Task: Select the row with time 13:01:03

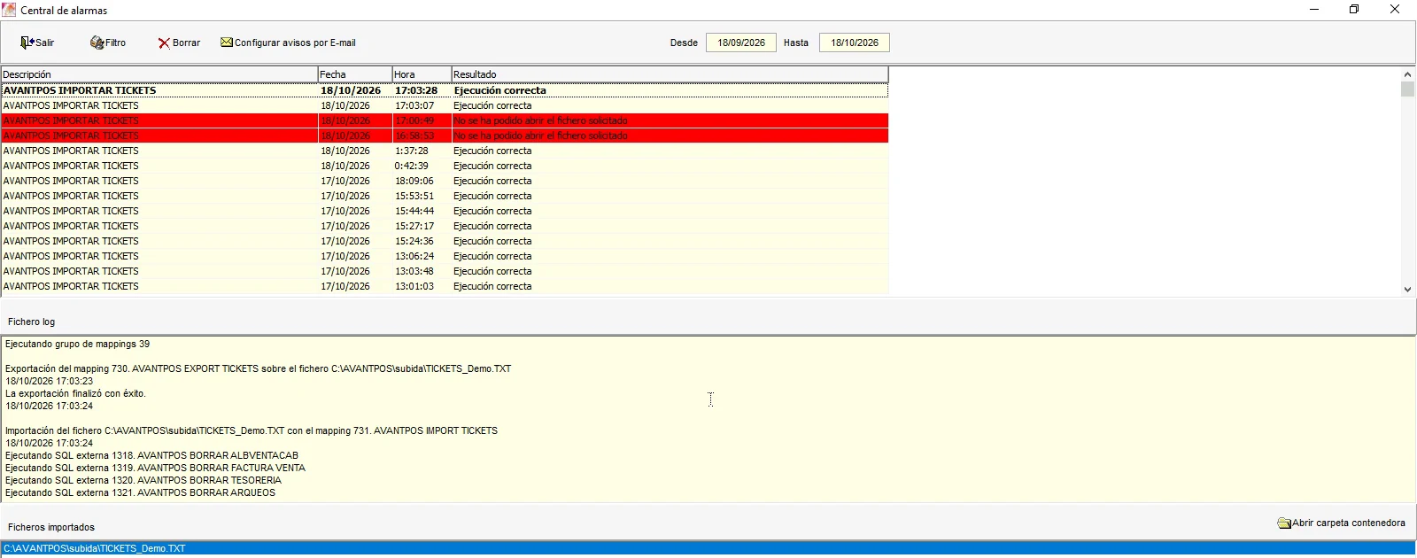Action: pyautogui.click(x=445, y=286)
